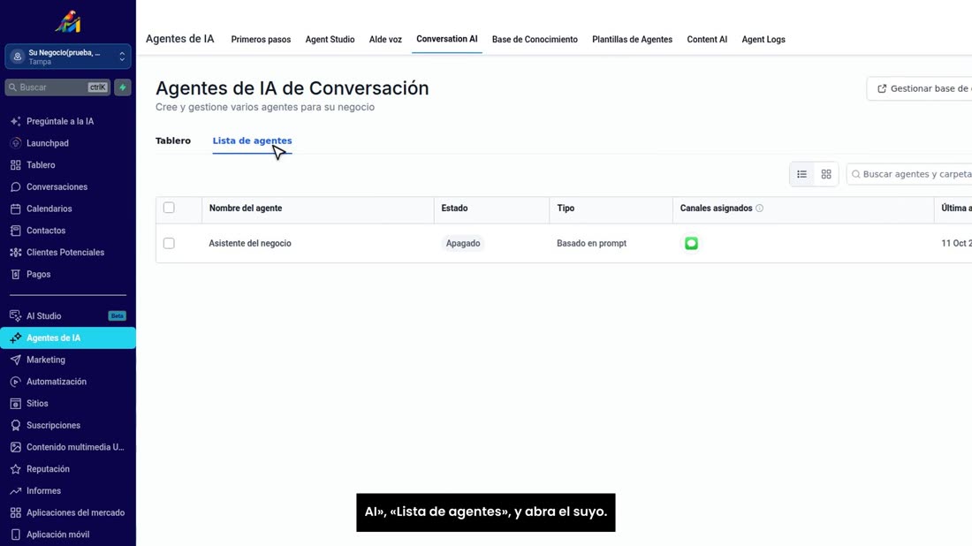The height and width of the screenshot is (546, 972).
Task: Click the Canales asignados info icon
Action: coord(759,209)
